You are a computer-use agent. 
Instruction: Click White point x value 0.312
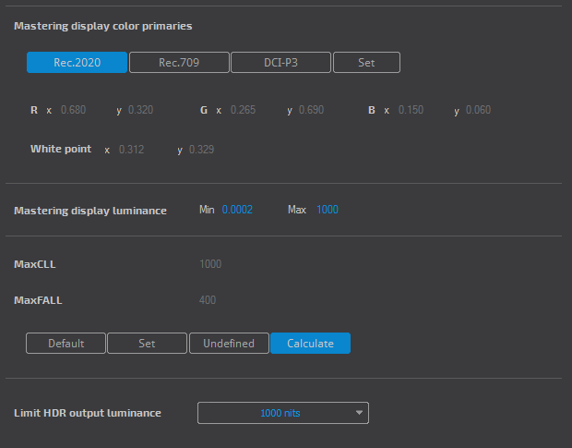131,150
